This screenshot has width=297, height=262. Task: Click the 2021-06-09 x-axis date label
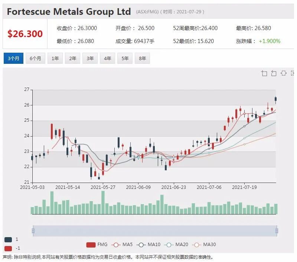click(x=138, y=187)
